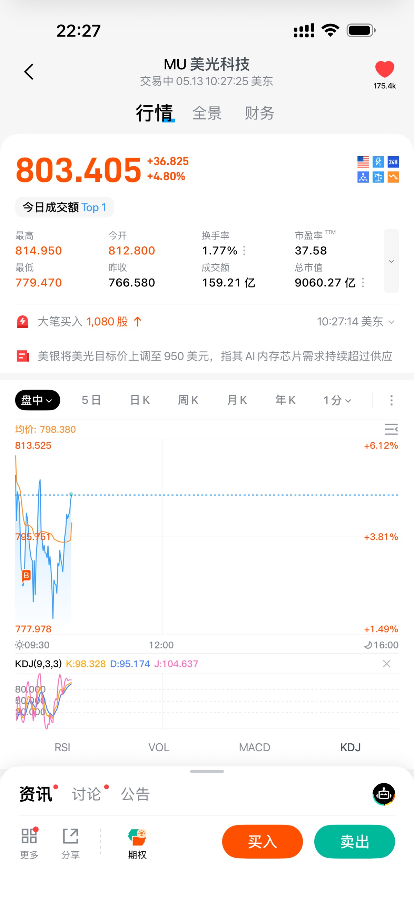Image resolution: width=414 pixels, height=900 pixels.
Task: Open the 1分 interval dropdown
Action: point(337,400)
